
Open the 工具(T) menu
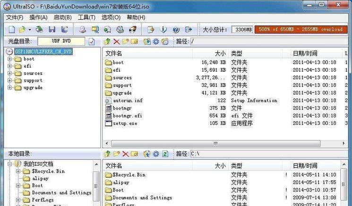[86, 17]
